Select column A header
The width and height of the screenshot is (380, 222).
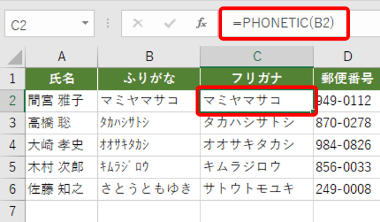pyautogui.click(x=61, y=57)
